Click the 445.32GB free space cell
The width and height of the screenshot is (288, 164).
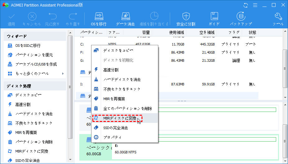tap(207, 44)
